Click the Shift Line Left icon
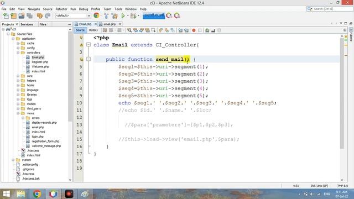The image size is (354, 199). point(180,30)
